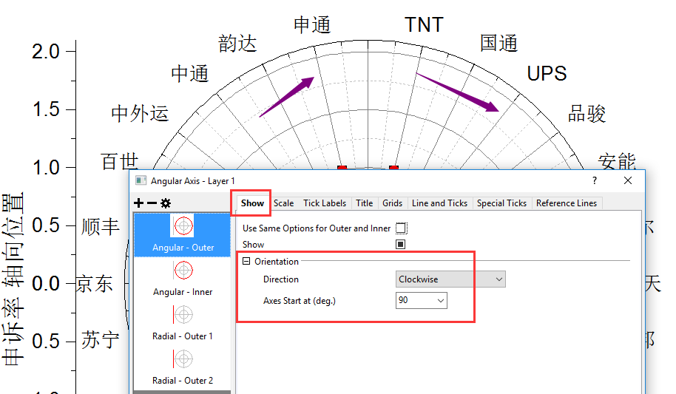
Task: Open the help question mark button
Action: pos(595,180)
